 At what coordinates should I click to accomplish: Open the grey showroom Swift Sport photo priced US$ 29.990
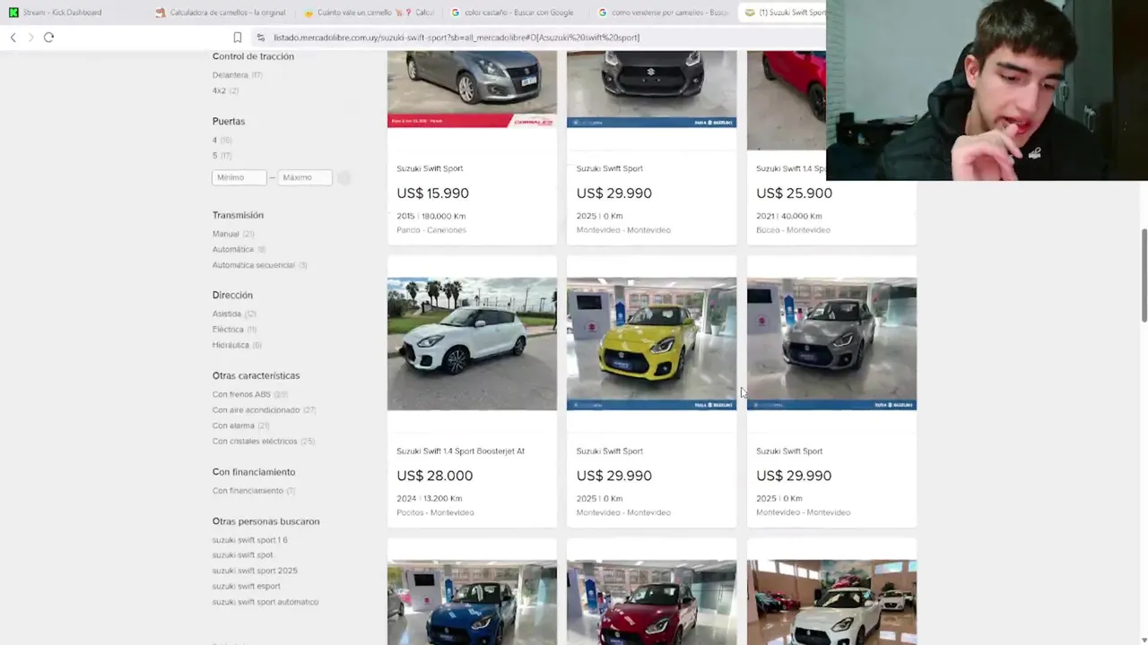pyautogui.click(x=831, y=344)
